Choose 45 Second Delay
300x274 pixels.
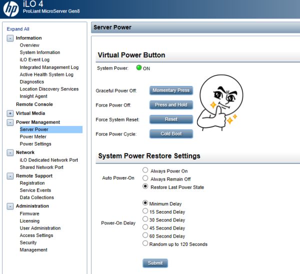click(145, 227)
